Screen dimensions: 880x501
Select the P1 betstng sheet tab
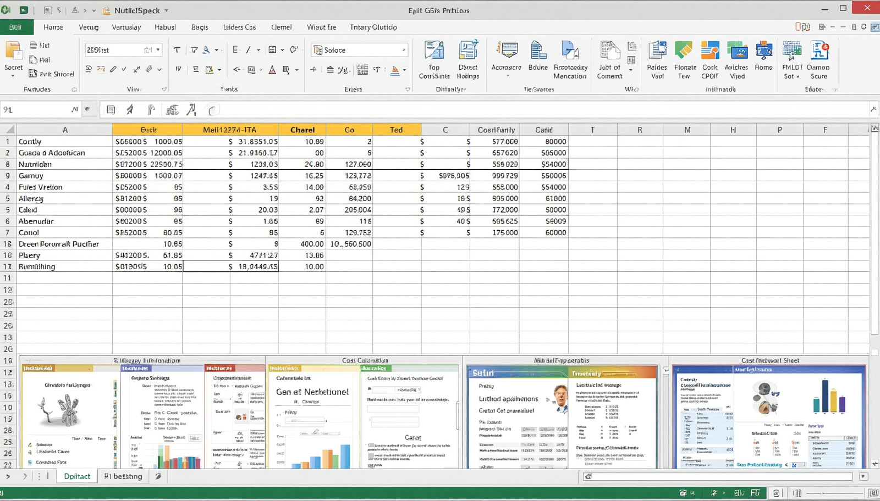tap(123, 476)
